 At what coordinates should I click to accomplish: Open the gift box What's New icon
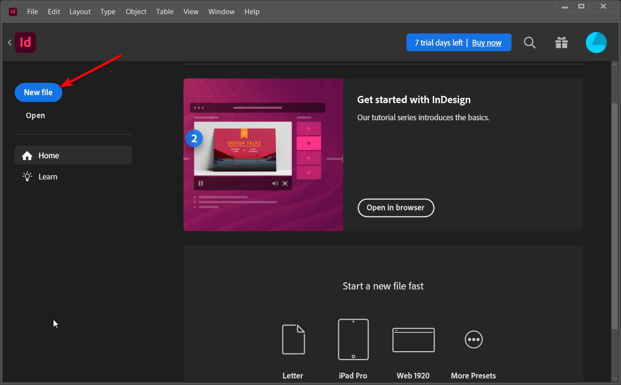pyautogui.click(x=561, y=43)
